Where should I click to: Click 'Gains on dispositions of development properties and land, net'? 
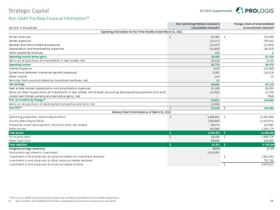[52, 104]
